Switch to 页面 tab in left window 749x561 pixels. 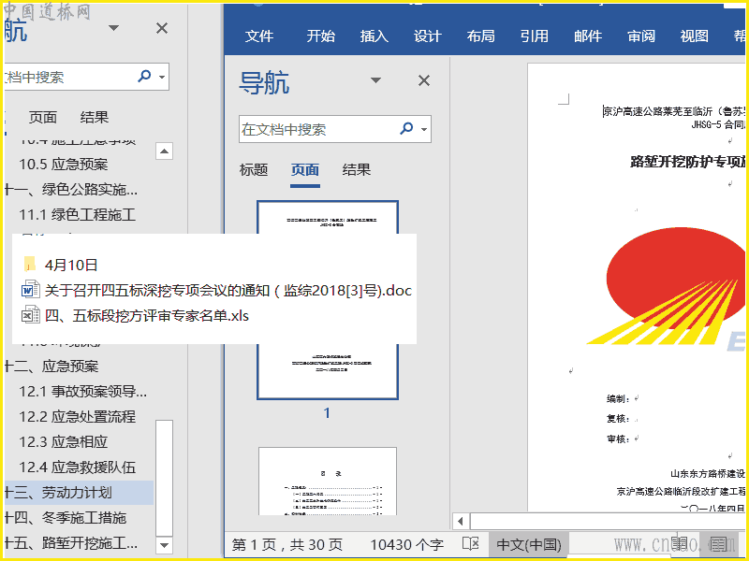(42, 118)
